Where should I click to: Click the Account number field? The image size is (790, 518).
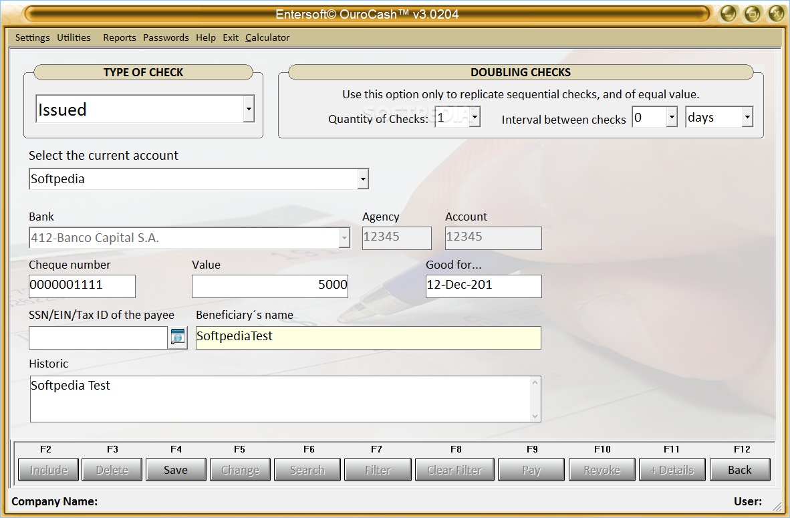493,237
